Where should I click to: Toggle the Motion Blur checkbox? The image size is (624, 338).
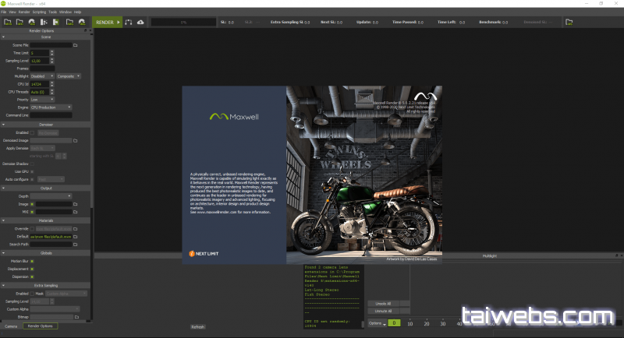coord(32,260)
